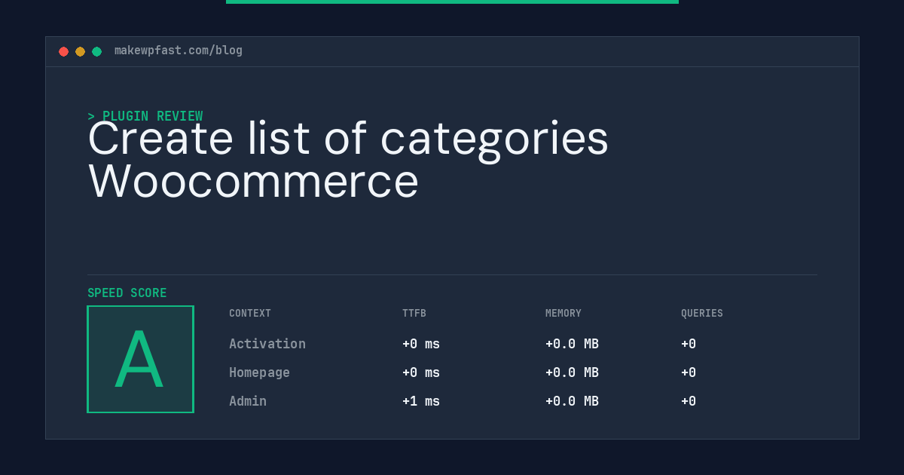Select the Activation row label
This screenshot has height=475, width=904.
coord(267,344)
